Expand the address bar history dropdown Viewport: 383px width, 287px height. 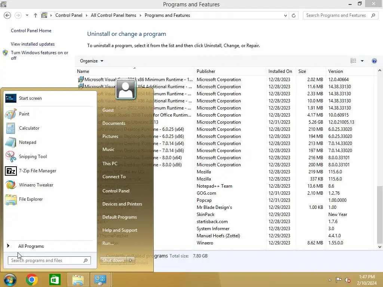pos(285,15)
